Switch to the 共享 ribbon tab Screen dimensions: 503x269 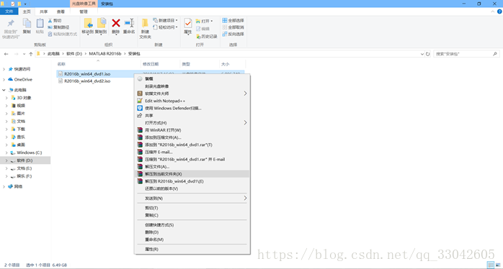point(44,12)
